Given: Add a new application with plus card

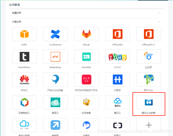Looking at the screenshot, I should point(149,125).
